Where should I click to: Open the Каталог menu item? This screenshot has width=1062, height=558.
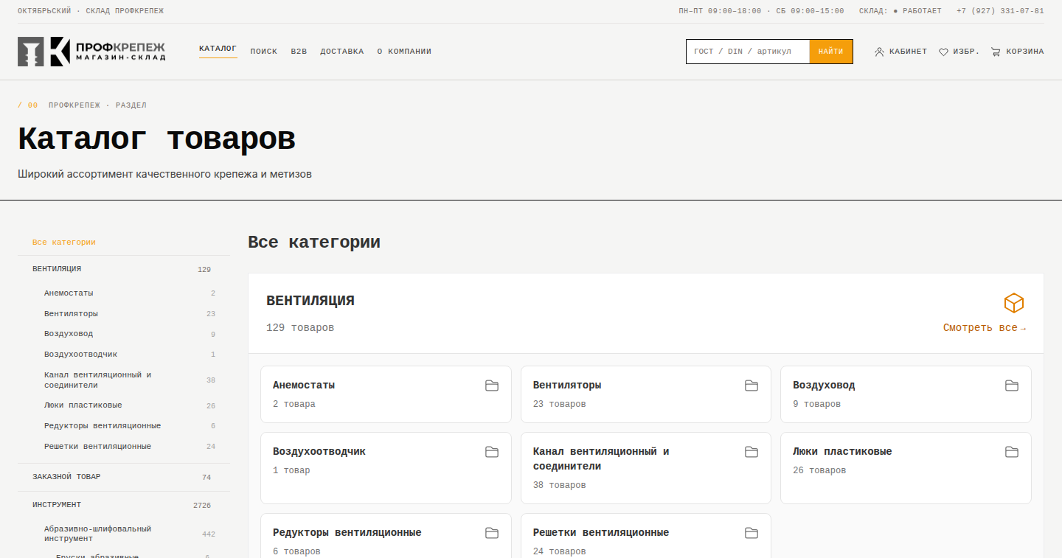(218, 49)
